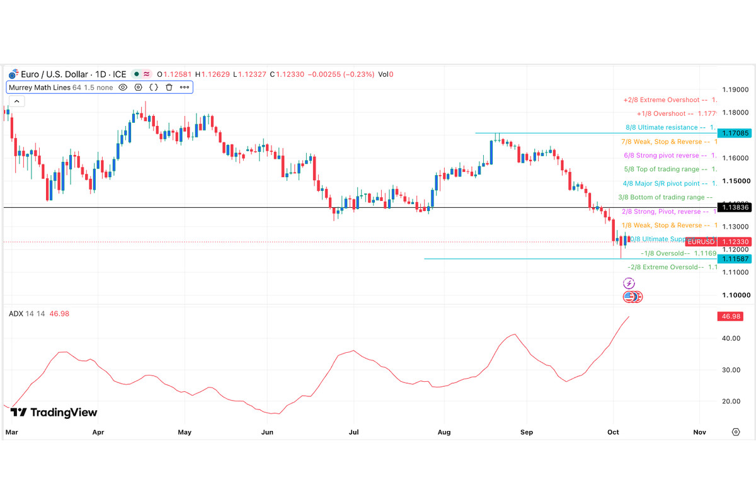The height and width of the screenshot is (504, 756).
Task: Click the 1.17085 price label on the price axis
Action: click(734, 134)
